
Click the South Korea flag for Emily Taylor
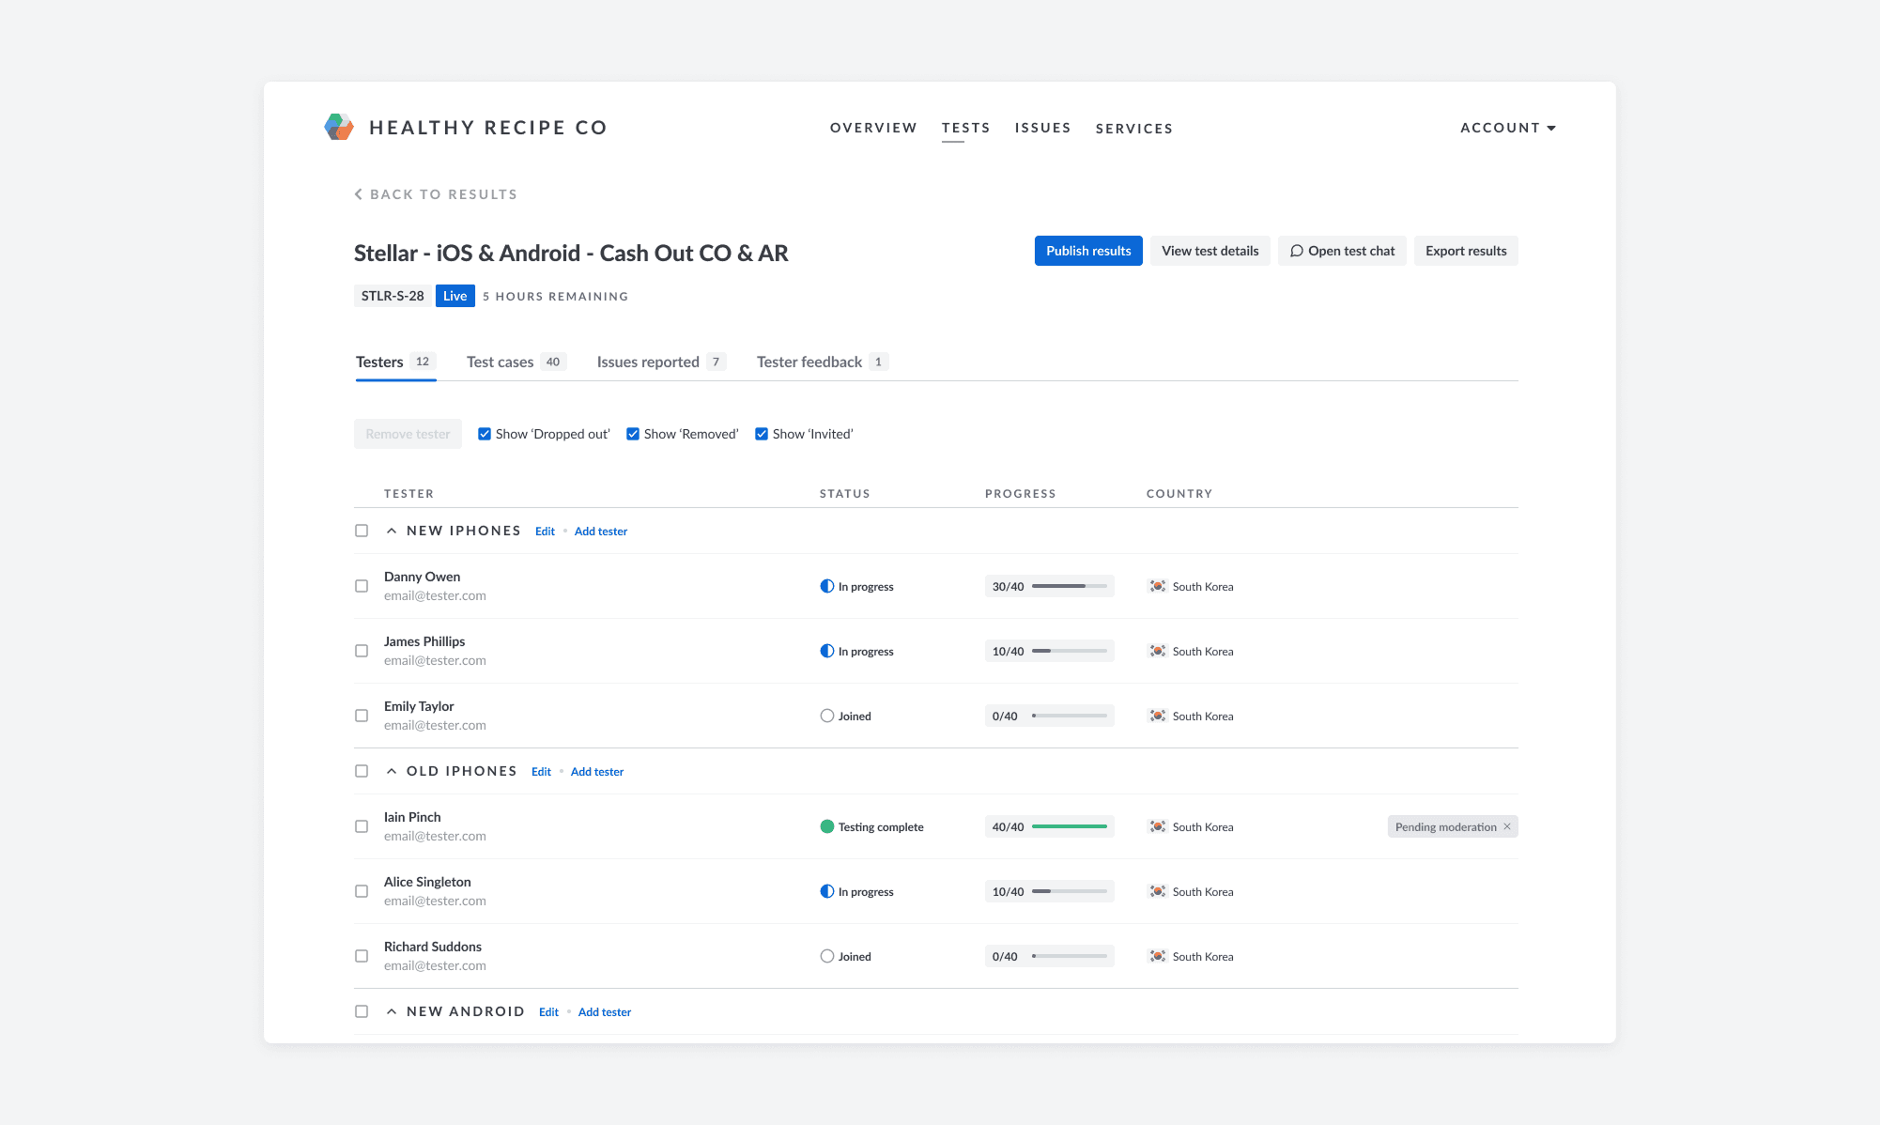coord(1158,716)
